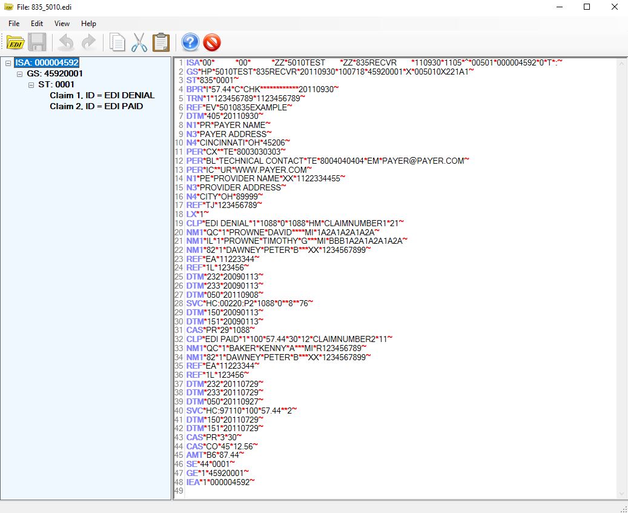Viewport: 628px width, 513px height.
Task: Collapse the GS: 45920001 tree node
Action: point(19,74)
